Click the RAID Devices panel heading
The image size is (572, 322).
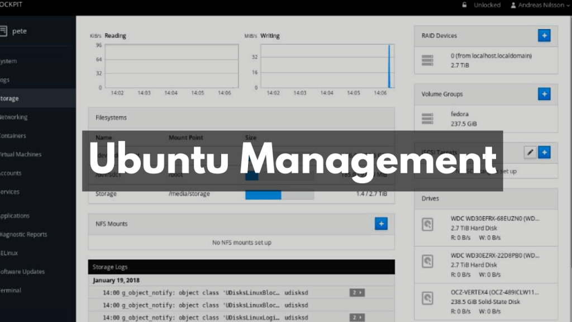point(439,35)
